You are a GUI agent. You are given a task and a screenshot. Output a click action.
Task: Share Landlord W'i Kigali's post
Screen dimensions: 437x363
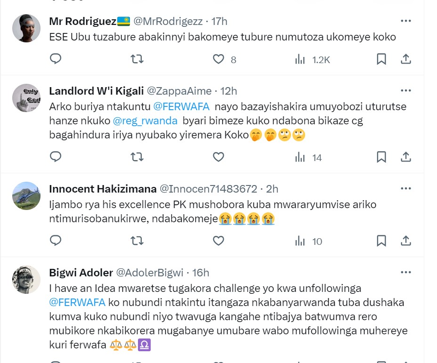click(405, 157)
